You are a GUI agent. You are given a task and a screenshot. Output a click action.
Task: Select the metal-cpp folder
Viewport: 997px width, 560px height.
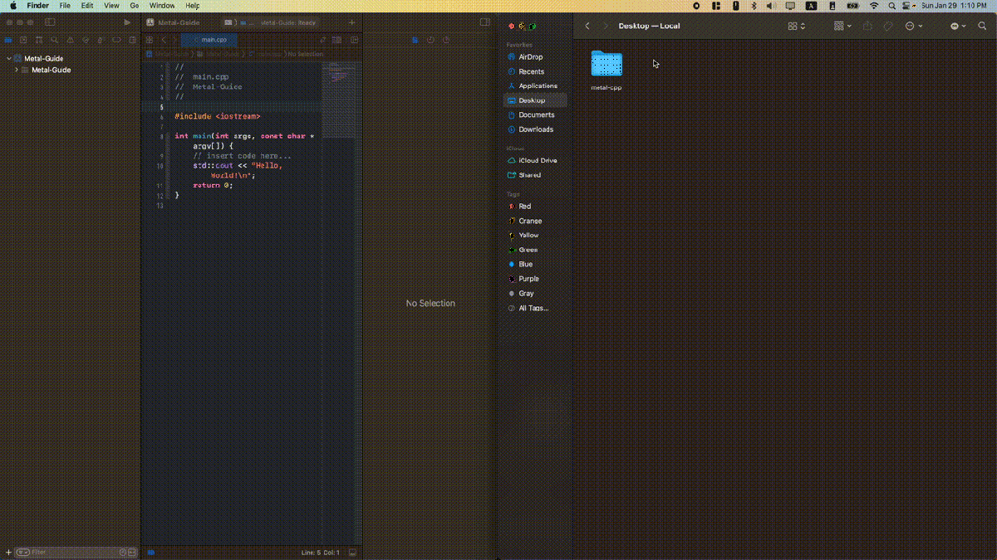[x=606, y=65]
